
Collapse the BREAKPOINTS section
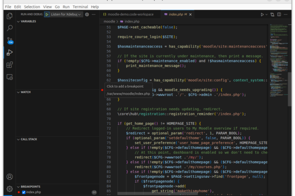coord(29,187)
